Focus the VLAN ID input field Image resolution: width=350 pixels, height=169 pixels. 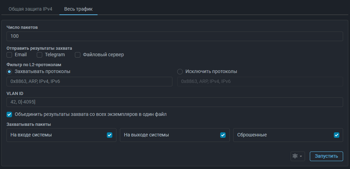(x=174, y=102)
